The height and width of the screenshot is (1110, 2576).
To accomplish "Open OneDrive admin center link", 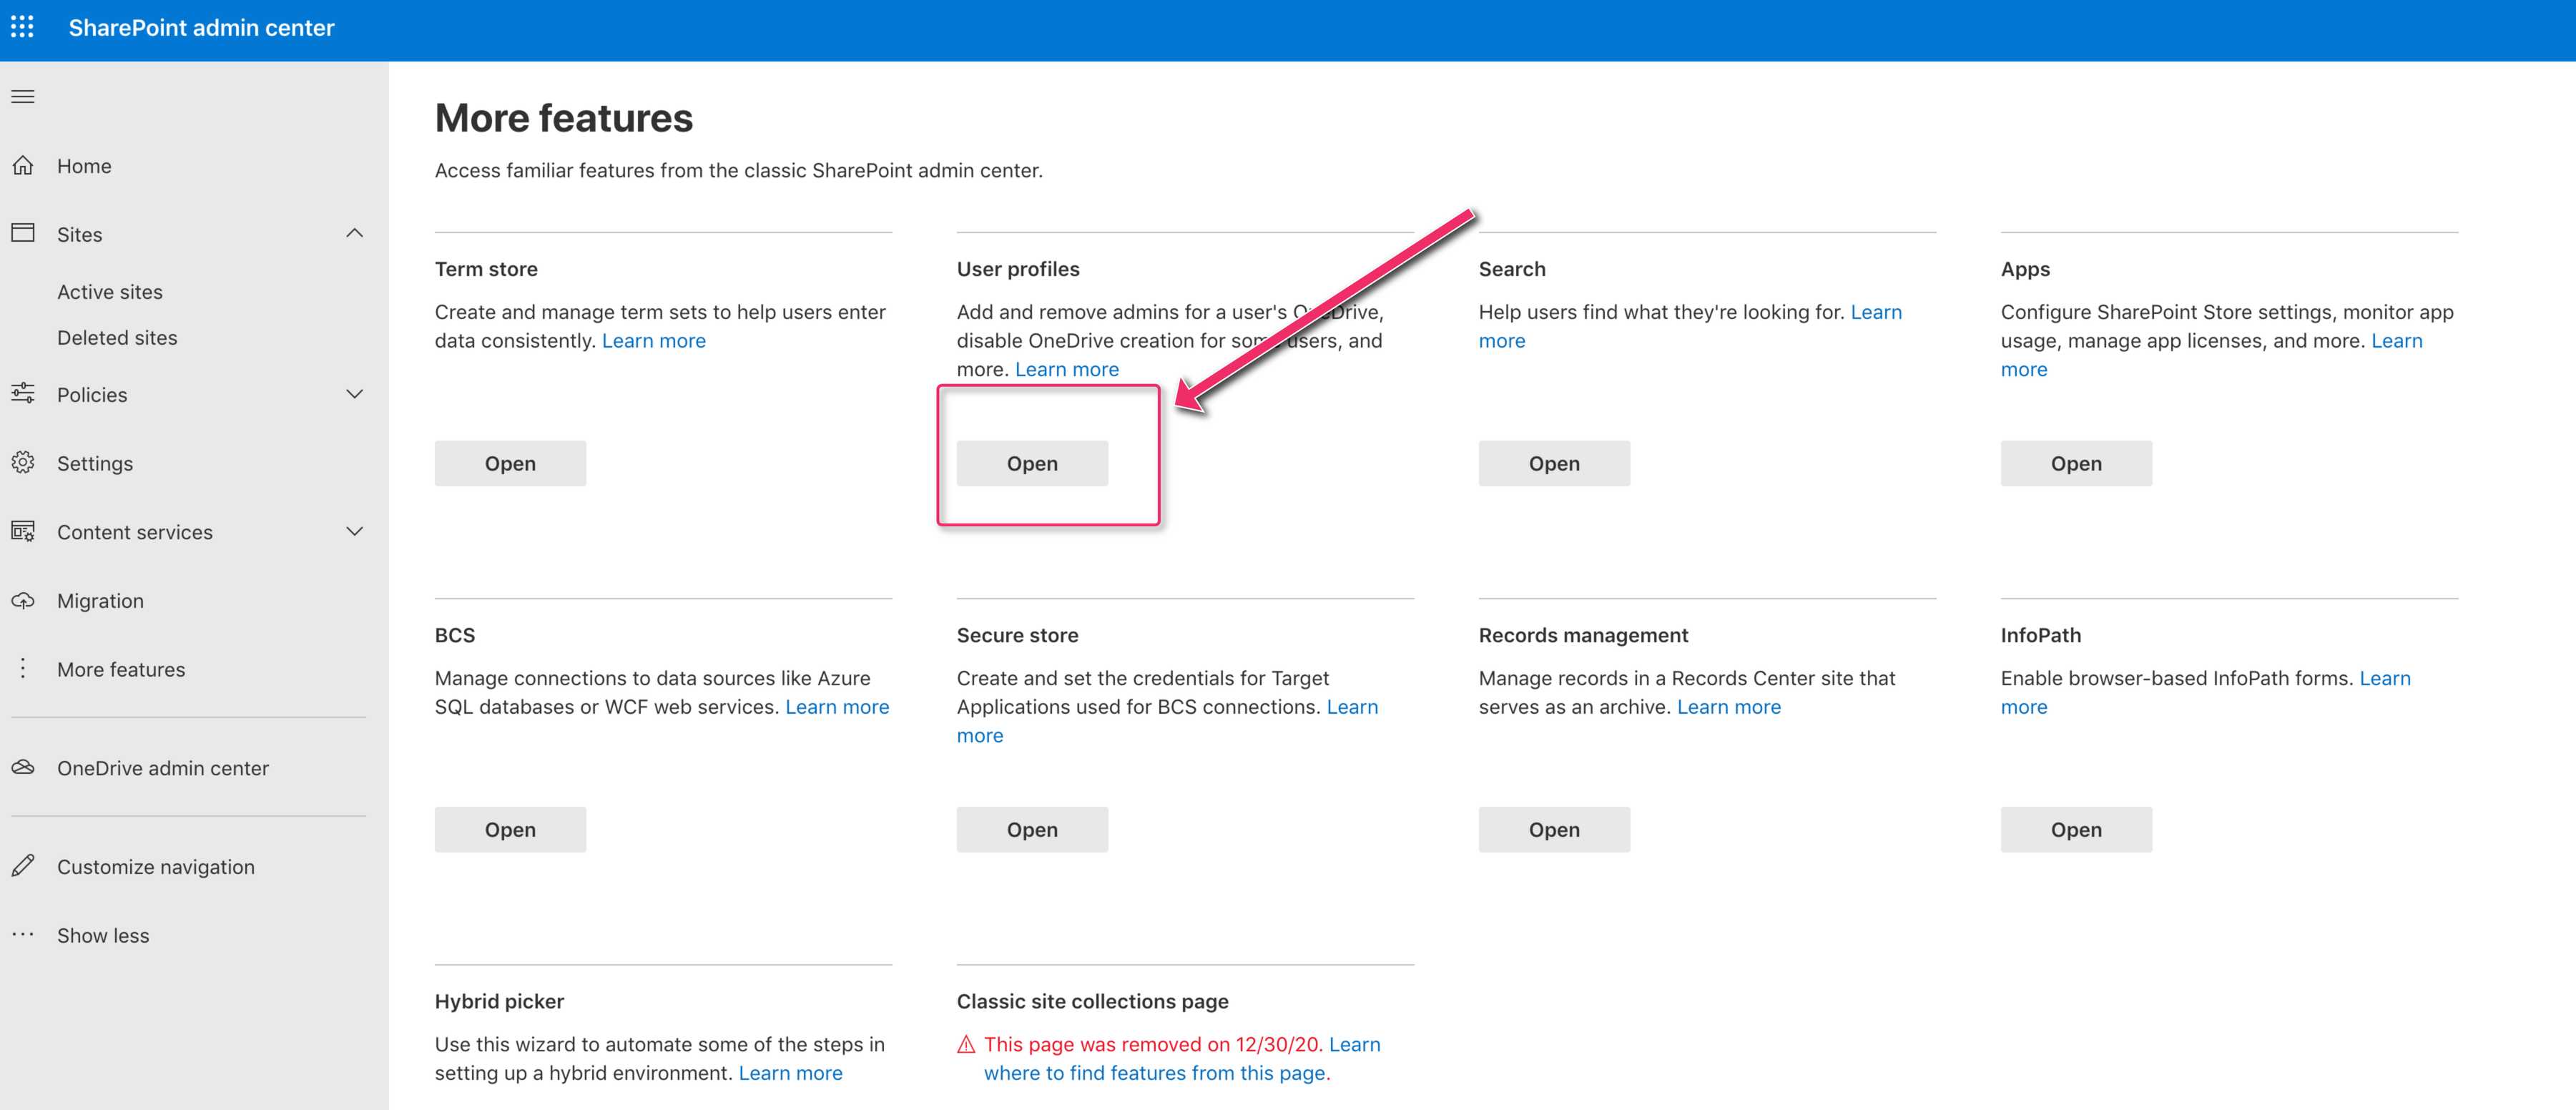I will coord(163,768).
